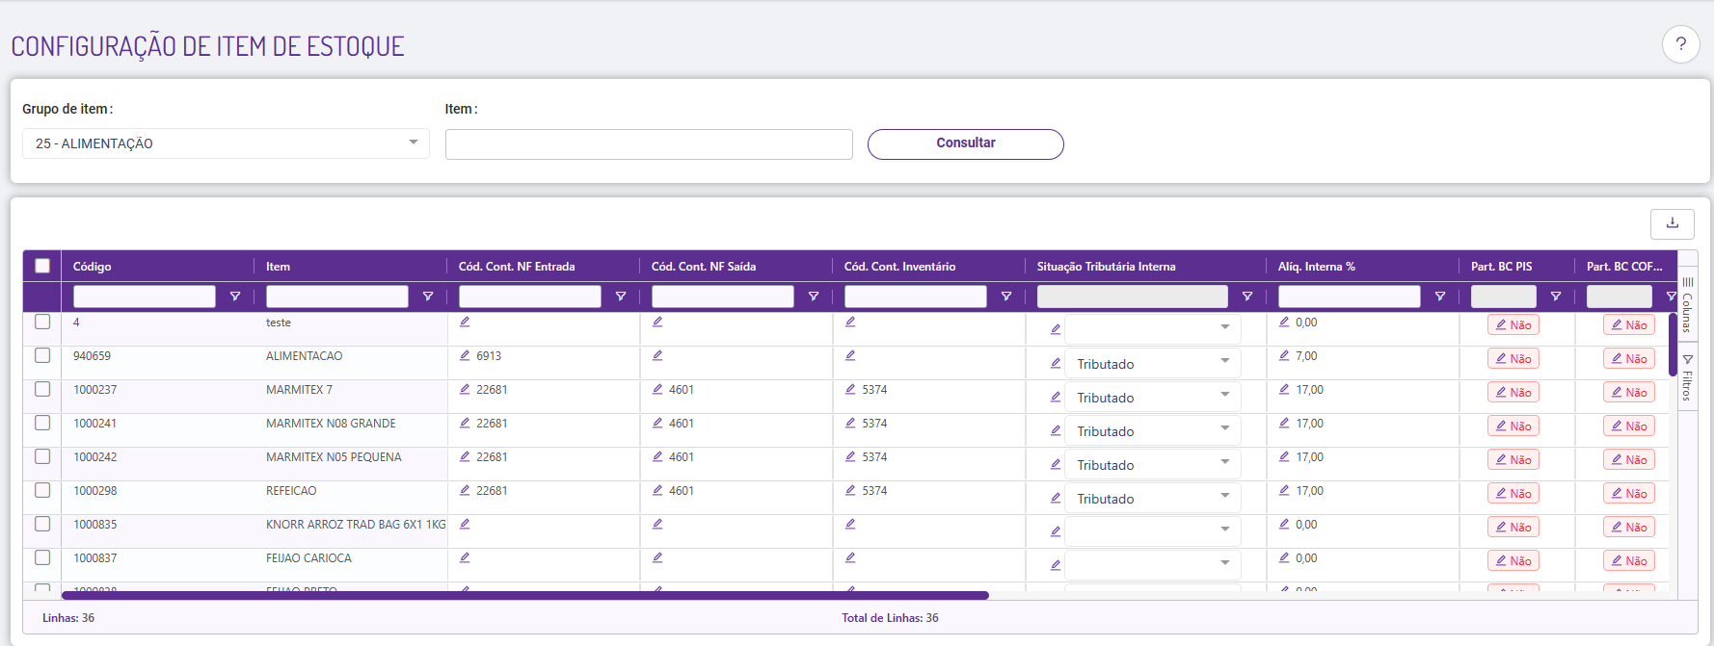Edit NF Entrada pencil for teste row

point(465,322)
